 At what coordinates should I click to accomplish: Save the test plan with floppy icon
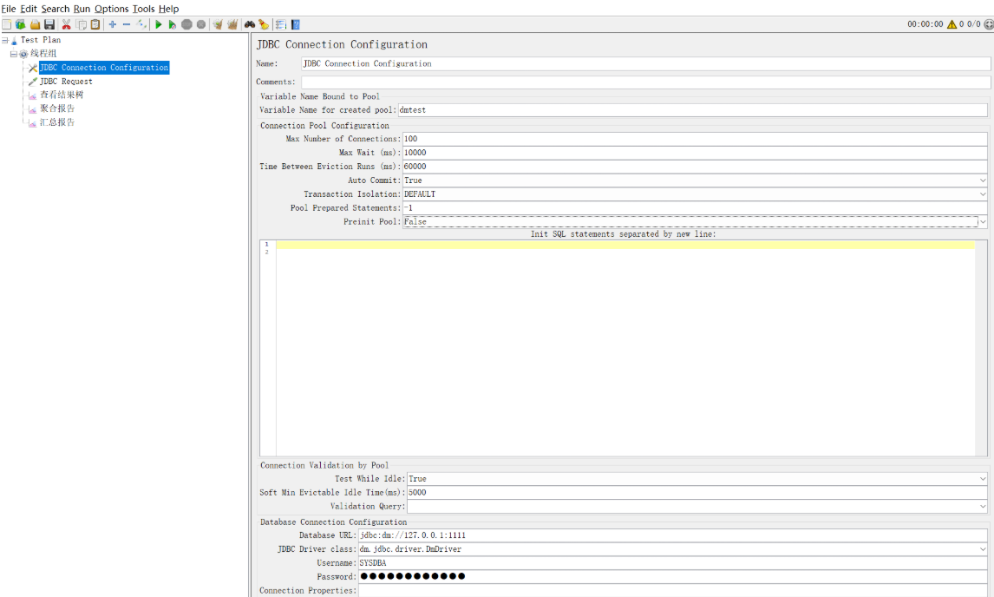(49, 24)
